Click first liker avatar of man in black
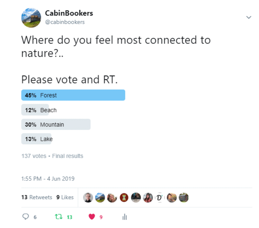The height and width of the screenshot is (228, 259). tap(88, 197)
